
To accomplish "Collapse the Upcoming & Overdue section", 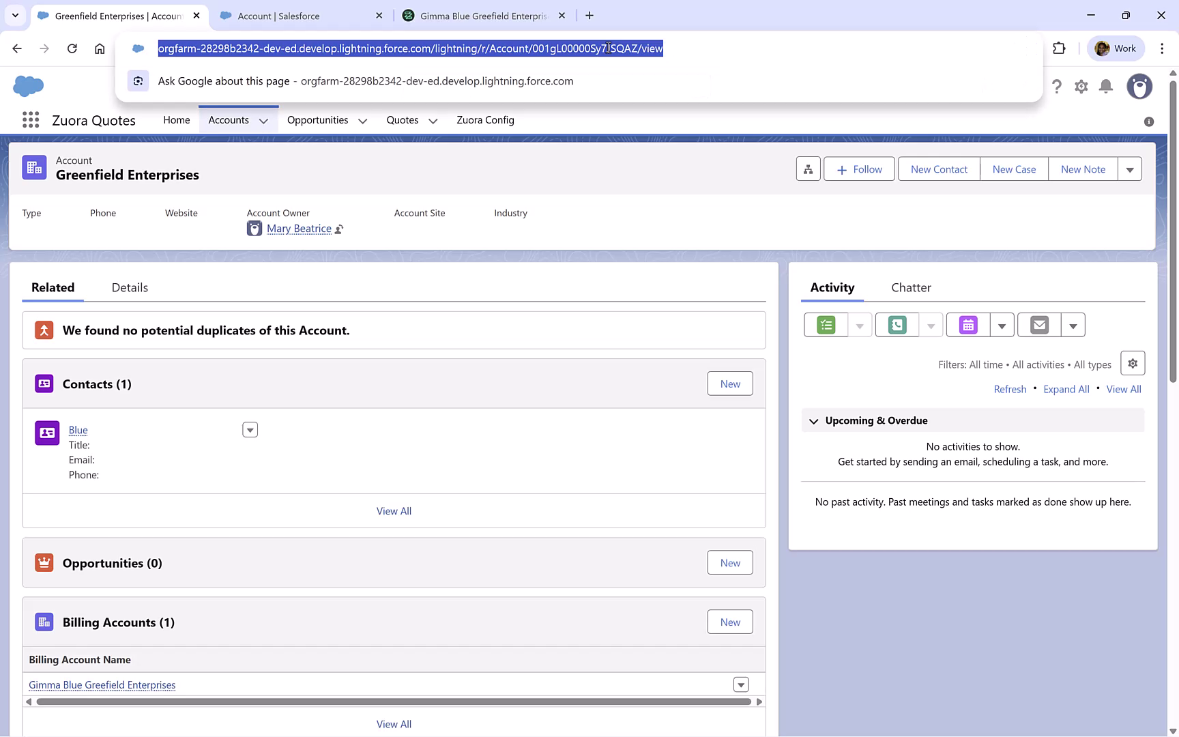I will [813, 420].
